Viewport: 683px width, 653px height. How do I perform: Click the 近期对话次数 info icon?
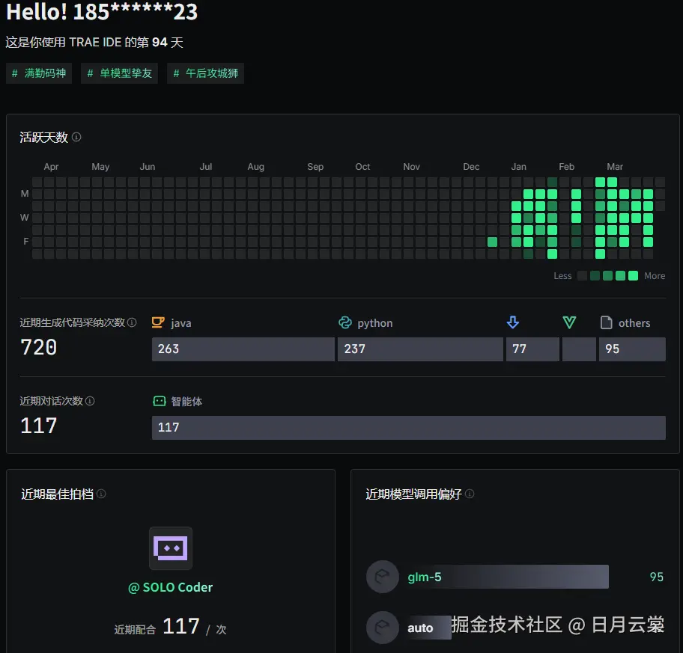[x=91, y=400]
